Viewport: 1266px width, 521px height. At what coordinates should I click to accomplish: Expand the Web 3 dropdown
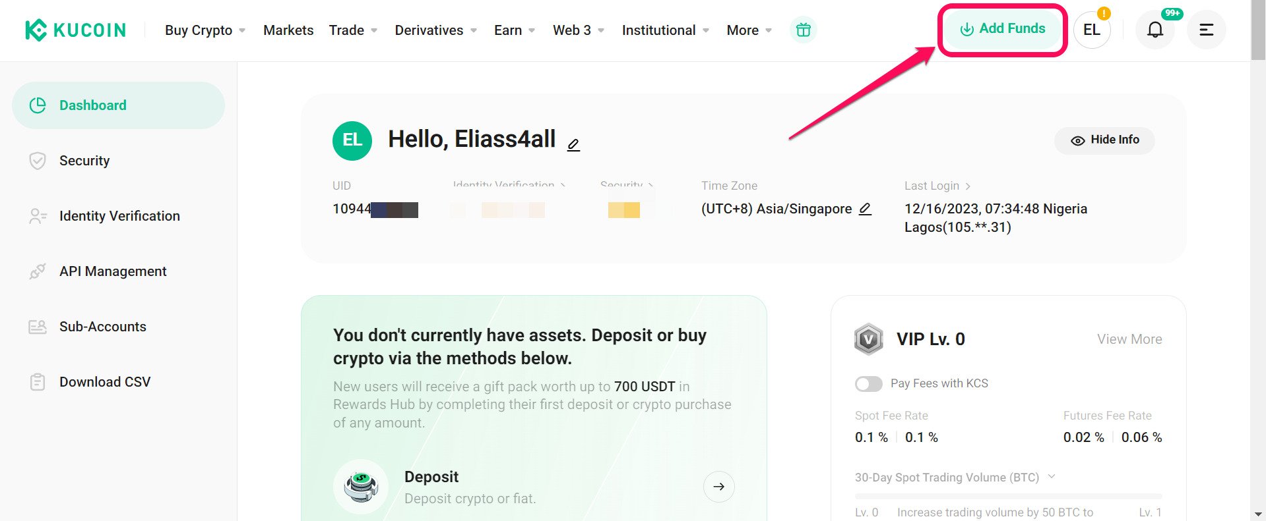point(579,30)
